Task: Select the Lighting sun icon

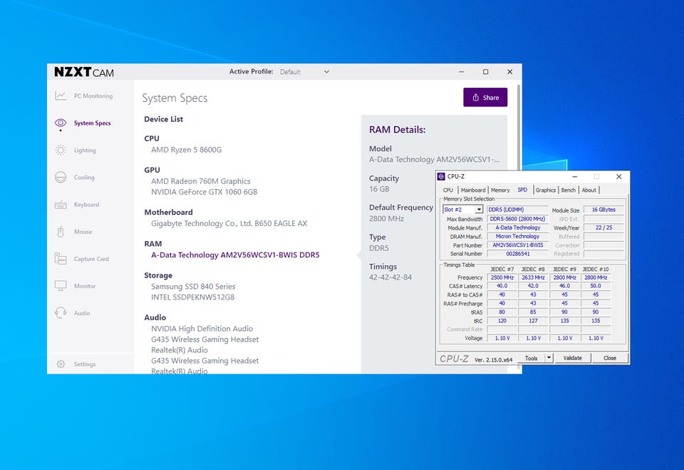Action: point(61,150)
